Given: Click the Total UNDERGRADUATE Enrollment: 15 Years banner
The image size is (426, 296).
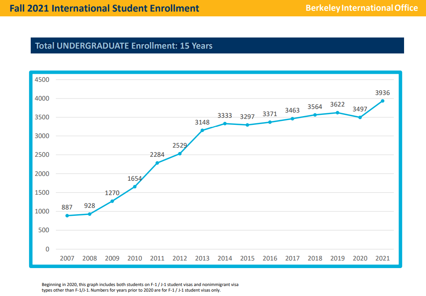Looking at the screenshot, I should point(124,46).
